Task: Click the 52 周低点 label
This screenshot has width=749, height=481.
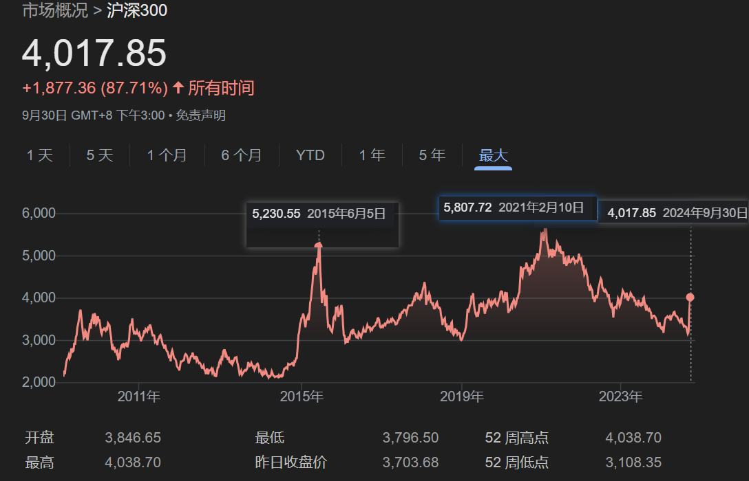Action: click(x=517, y=462)
